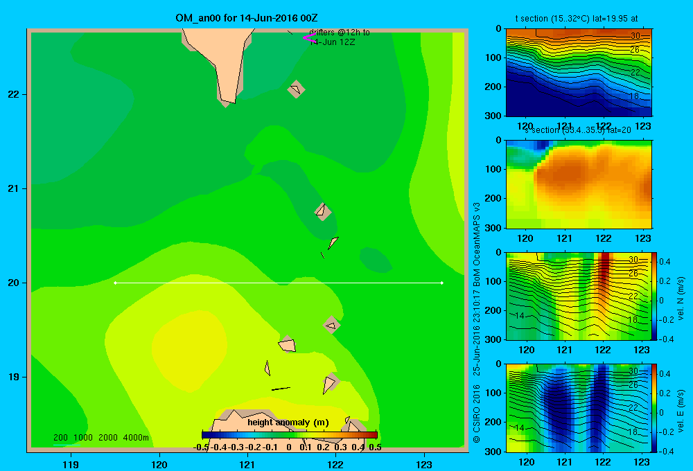Click the vel. E color scale bar
This screenshot has height=471, width=693.
pyautogui.click(x=654, y=408)
